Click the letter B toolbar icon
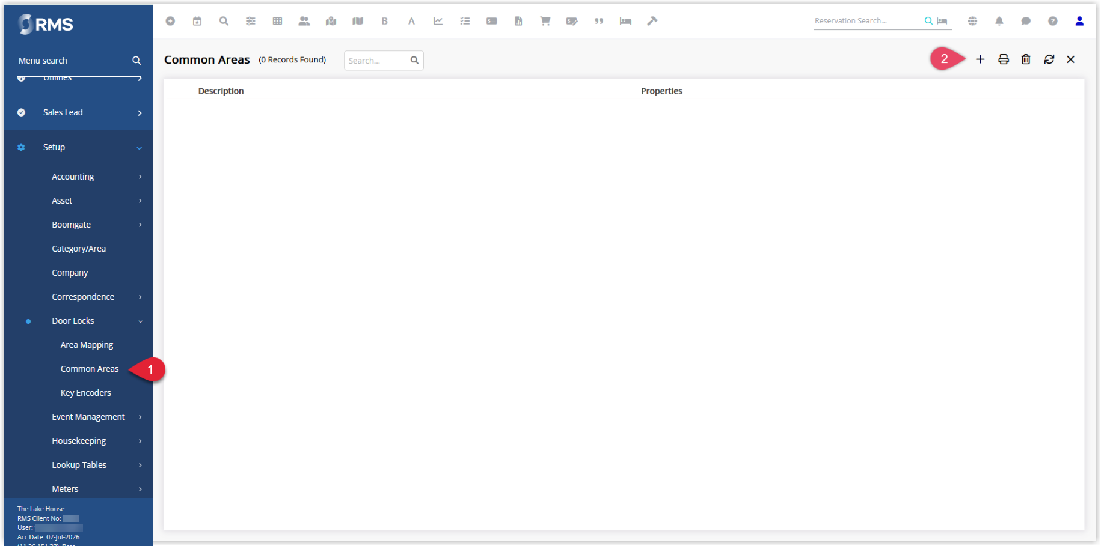This screenshot has height=546, width=1101. [385, 21]
